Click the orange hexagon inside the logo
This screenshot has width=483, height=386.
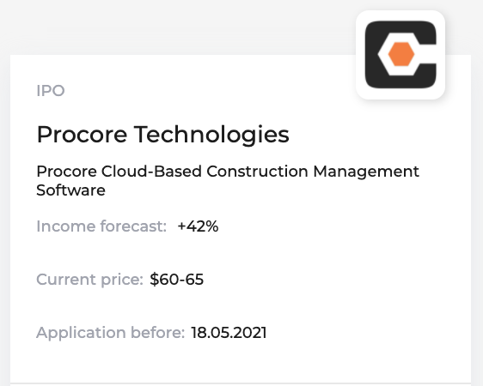click(x=401, y=54)
